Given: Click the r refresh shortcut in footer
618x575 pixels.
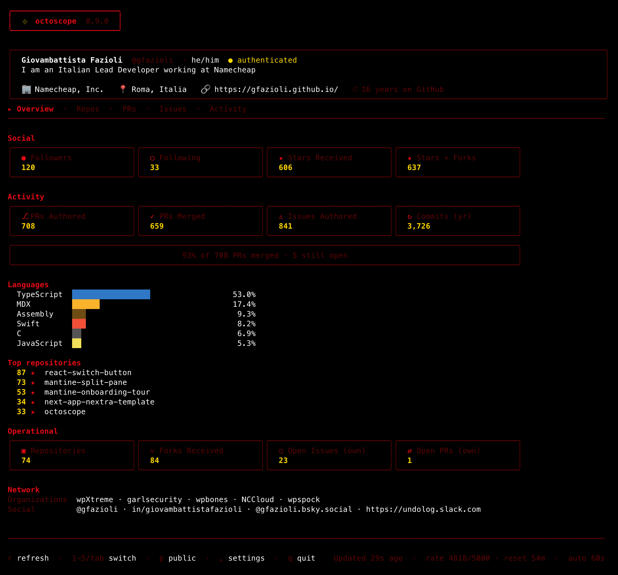Looking at the screenshot, I should [x=28, y=558].
